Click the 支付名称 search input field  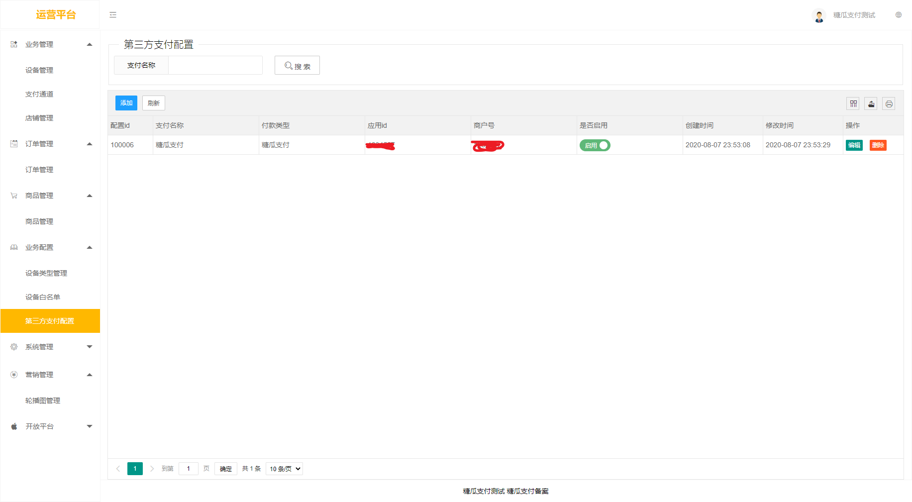coord(215,65)
